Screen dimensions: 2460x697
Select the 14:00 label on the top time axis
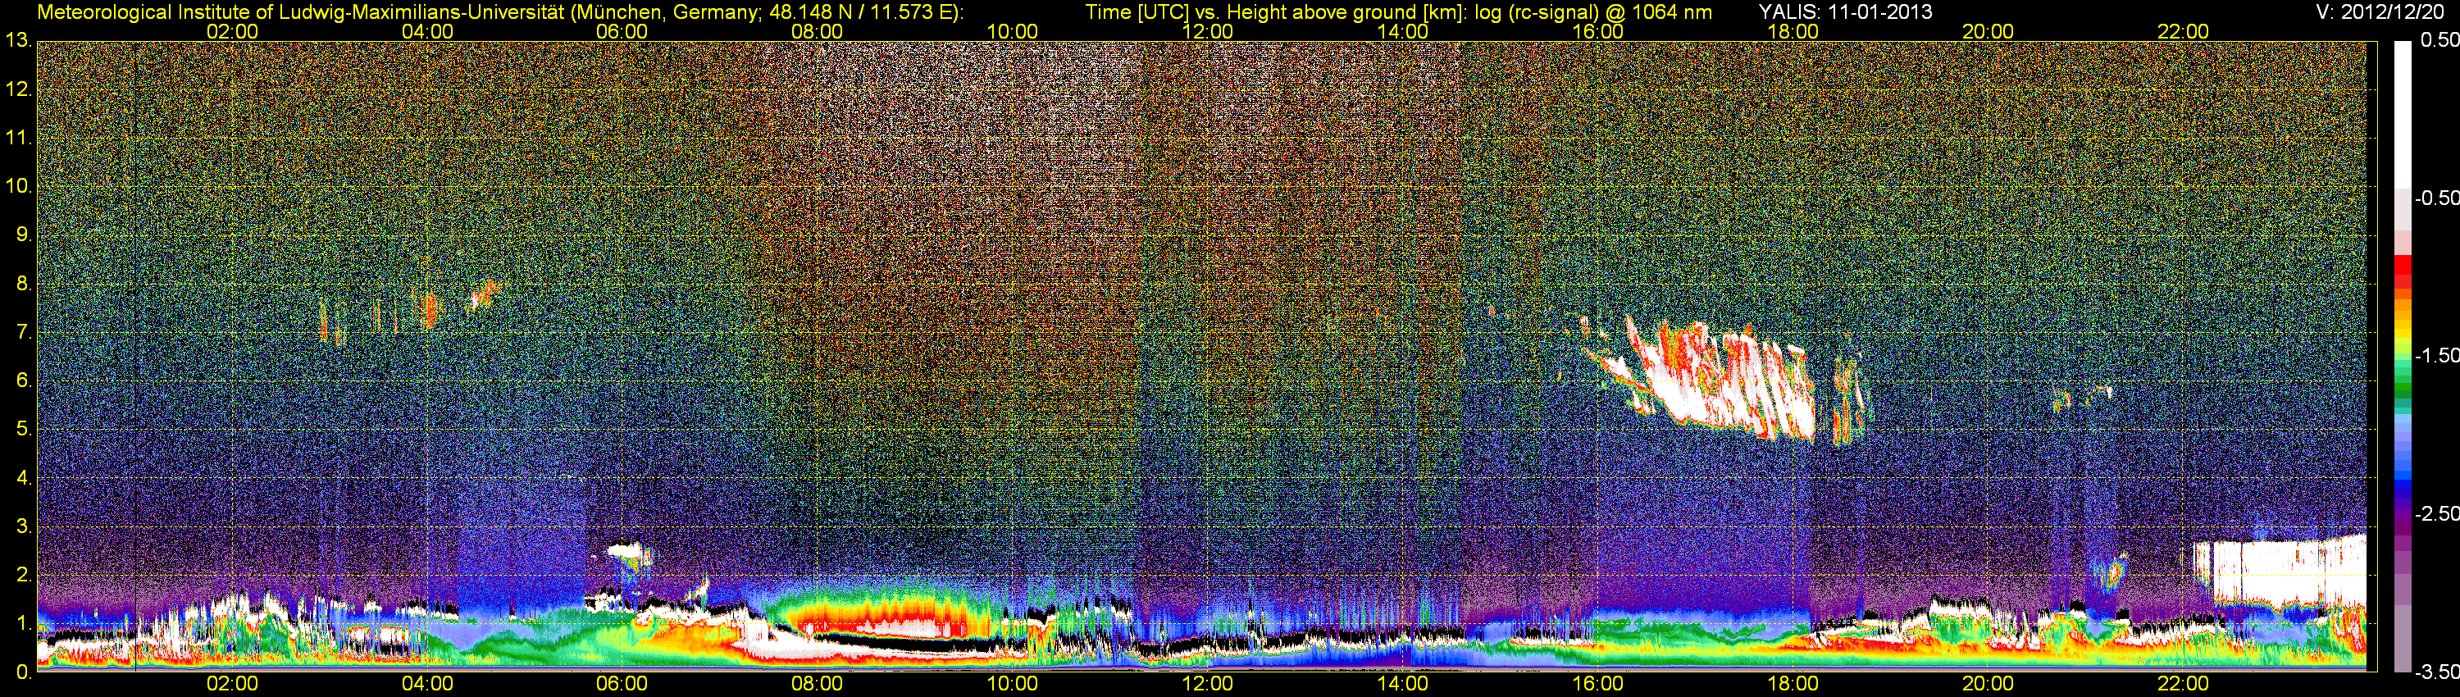pos(1403,31)
